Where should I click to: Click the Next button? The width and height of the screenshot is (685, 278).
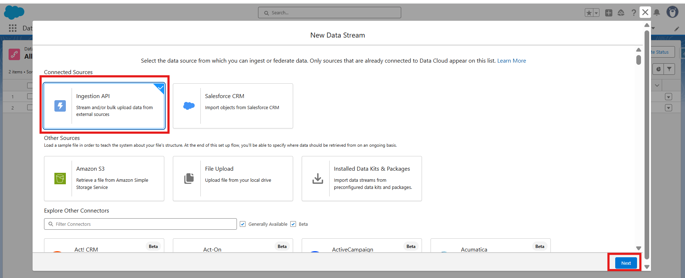(x=626, y=263)
